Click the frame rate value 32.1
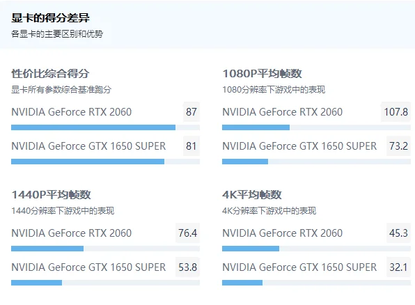415x305 pixels. [x=398, y=267]
